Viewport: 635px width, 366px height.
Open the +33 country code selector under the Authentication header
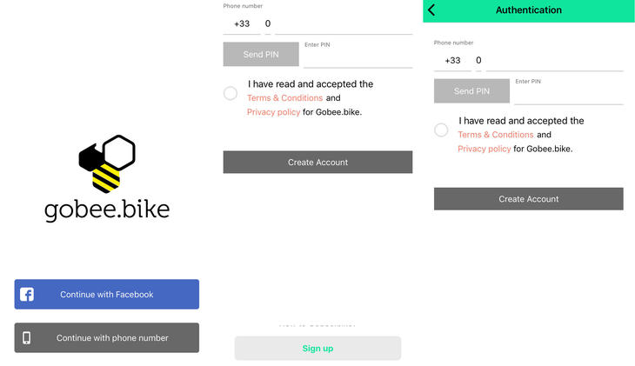[x=452, y=61]
